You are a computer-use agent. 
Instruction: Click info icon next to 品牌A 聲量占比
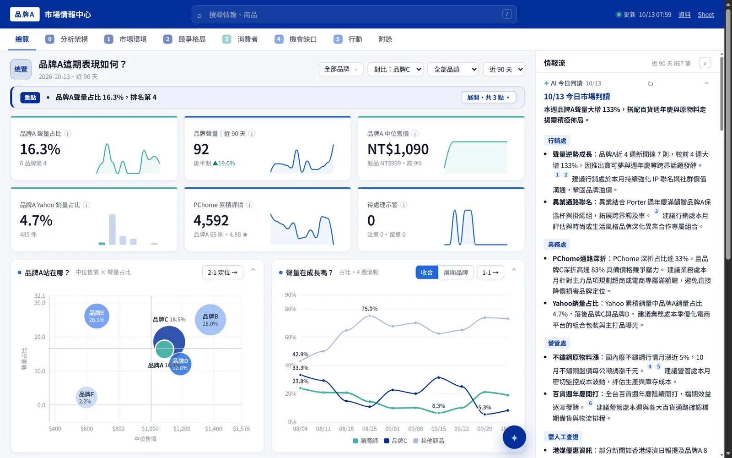tap(68, 134)
